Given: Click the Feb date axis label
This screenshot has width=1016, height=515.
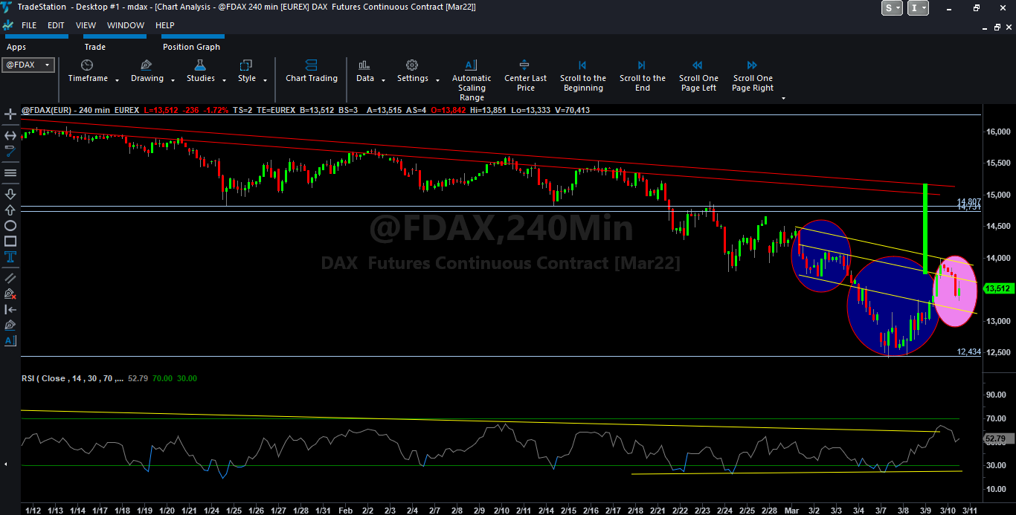Looking at the screenshot, I should coord(345,511).
